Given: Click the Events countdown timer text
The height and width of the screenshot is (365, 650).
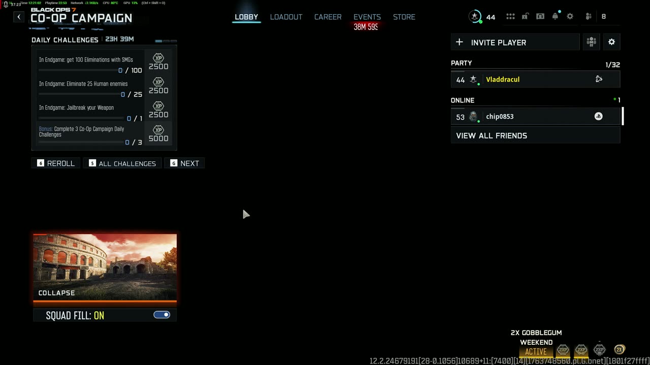Looking at the screenshot, I should pos(366,27).
